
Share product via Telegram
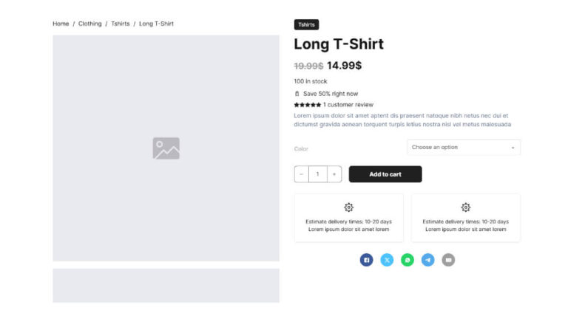click(427, 260)
